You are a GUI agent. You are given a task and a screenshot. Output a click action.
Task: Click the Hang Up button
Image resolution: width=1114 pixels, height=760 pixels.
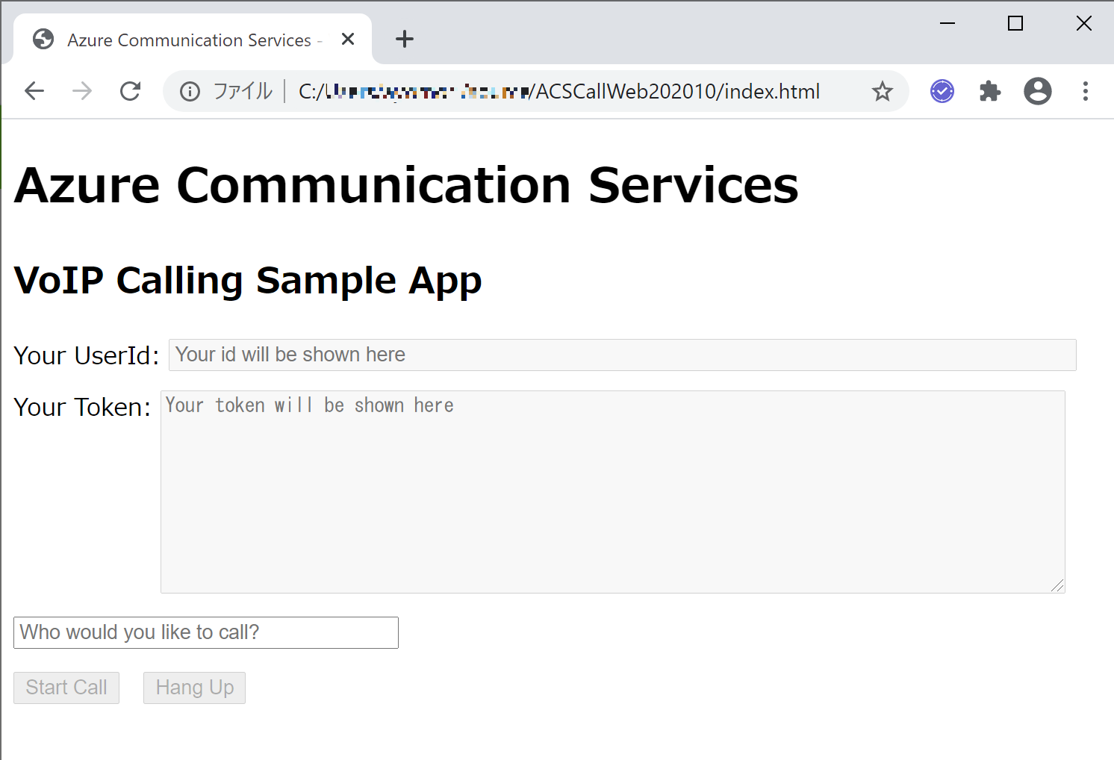point(194,688)
